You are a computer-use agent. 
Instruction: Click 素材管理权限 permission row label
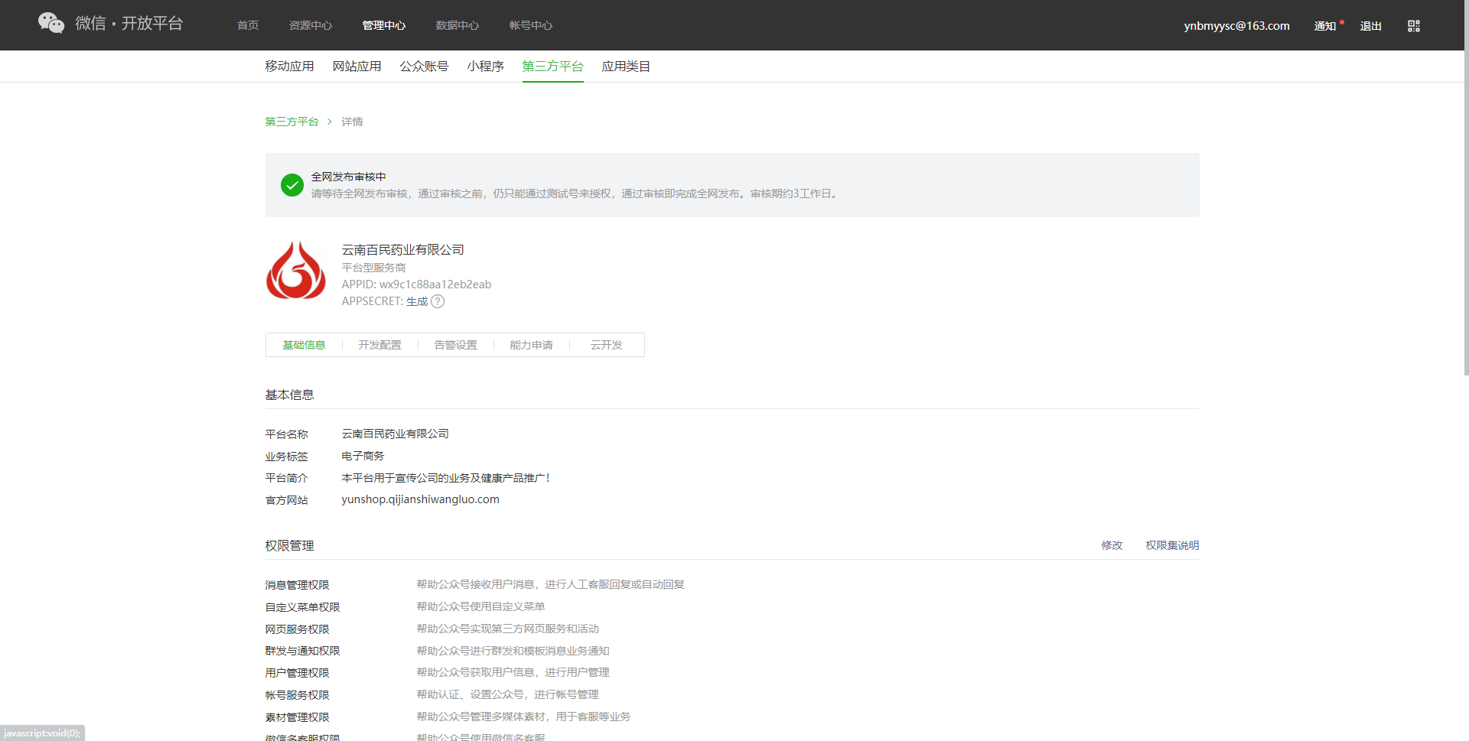[x=297, y=717]
